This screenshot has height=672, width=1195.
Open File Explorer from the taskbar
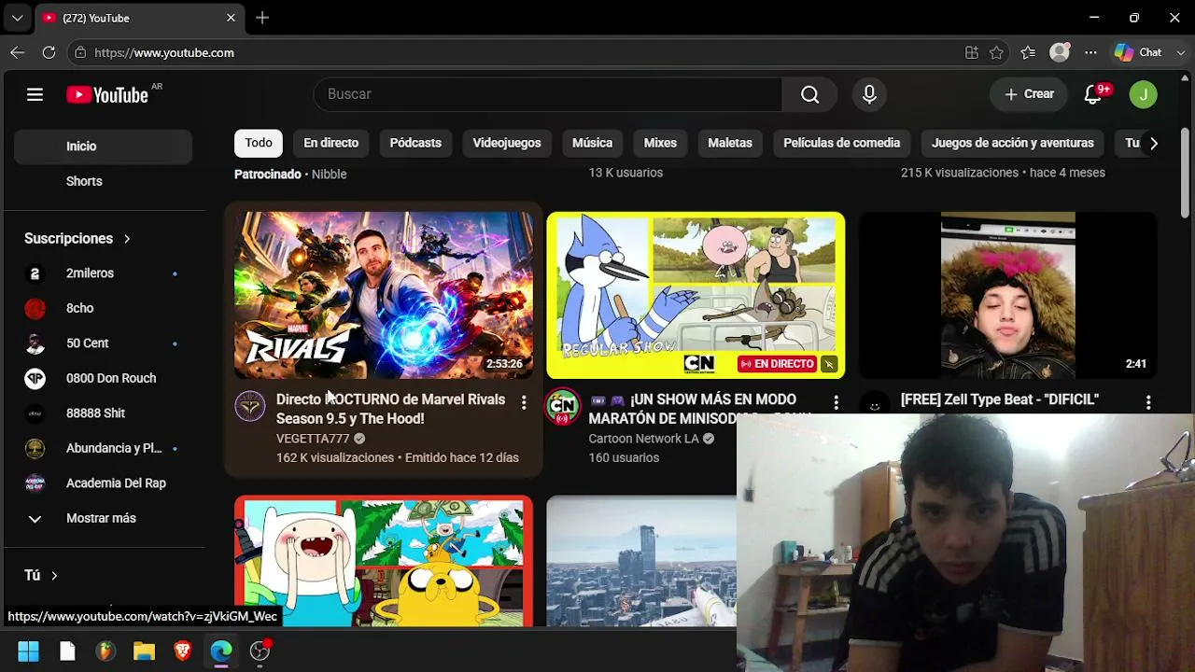click(x=144, y=651)
